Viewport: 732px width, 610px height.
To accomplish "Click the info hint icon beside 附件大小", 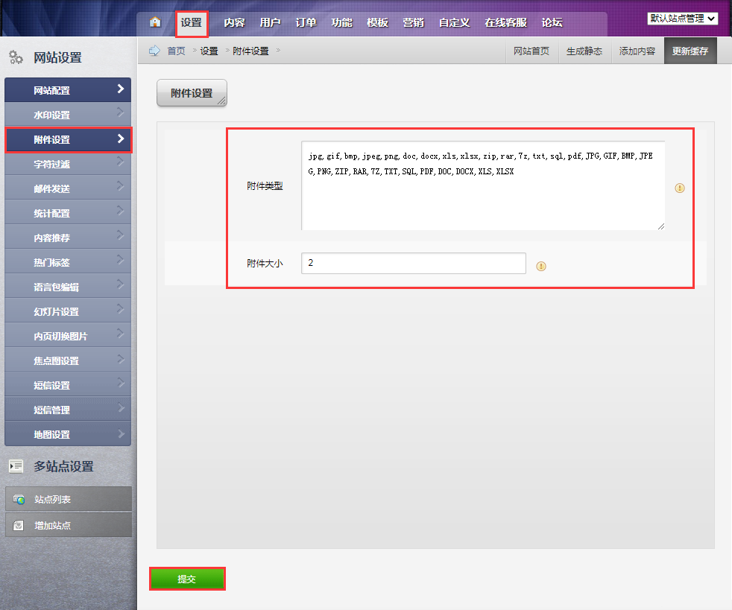I will tap(541, 266).
